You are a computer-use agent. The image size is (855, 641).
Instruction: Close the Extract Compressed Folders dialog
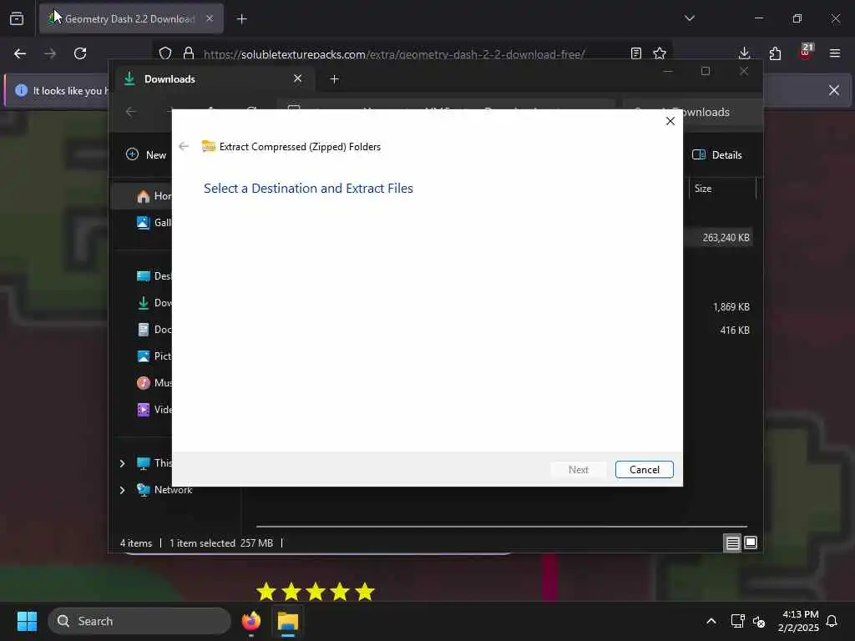point(670,121)
